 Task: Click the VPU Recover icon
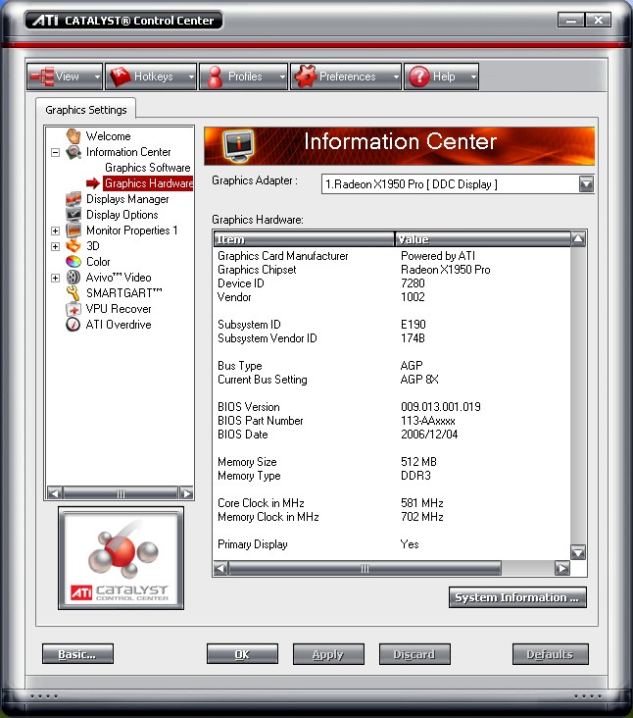coord(73,309)
